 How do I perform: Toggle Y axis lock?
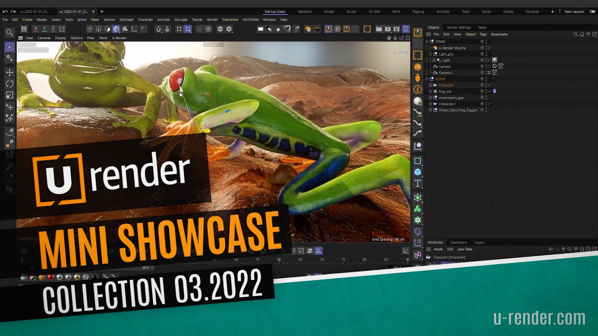coord(44,29)
